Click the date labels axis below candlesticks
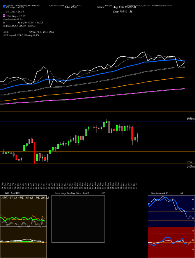Image resolution: width=195 pixels, height=258 pixels. coord(69,185)
